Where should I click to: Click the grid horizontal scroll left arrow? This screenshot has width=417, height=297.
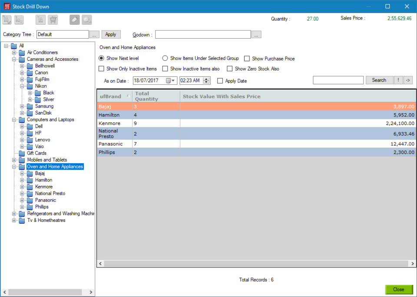100,264
